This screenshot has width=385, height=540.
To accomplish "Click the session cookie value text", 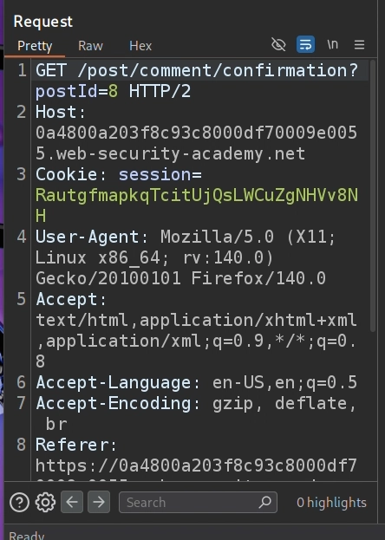I will coord(197,205).
